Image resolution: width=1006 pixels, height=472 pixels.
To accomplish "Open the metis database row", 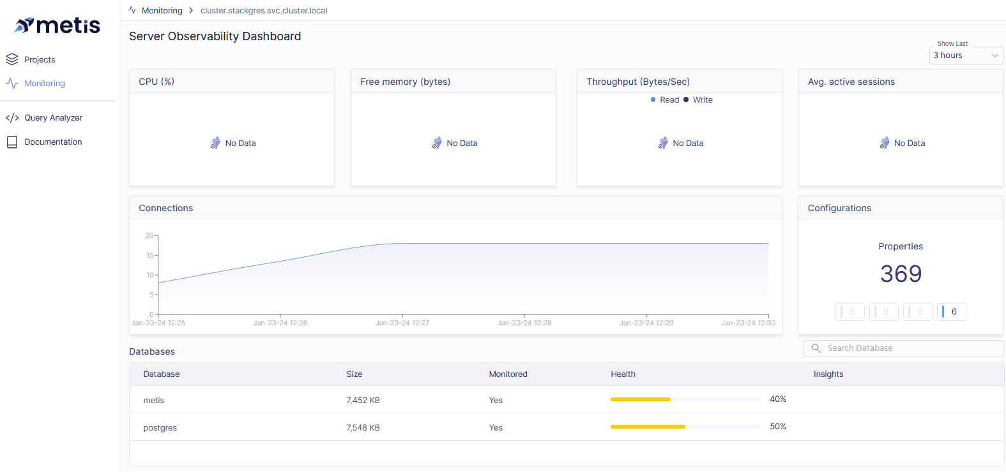I will 154,401.
